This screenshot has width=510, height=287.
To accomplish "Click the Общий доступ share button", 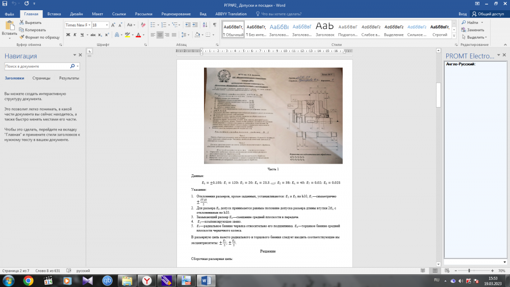I will click(x=488, y=14).
